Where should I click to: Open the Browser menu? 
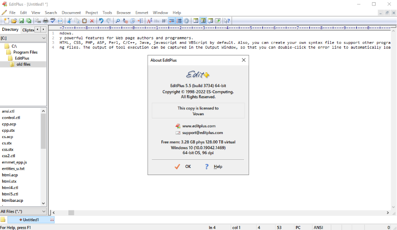[123, 13]
